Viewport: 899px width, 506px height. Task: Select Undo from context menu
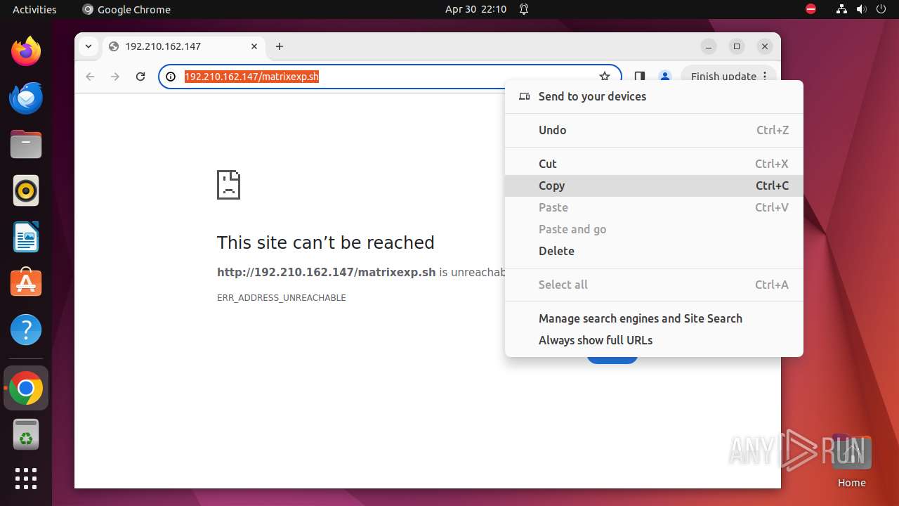click(654, 130)
